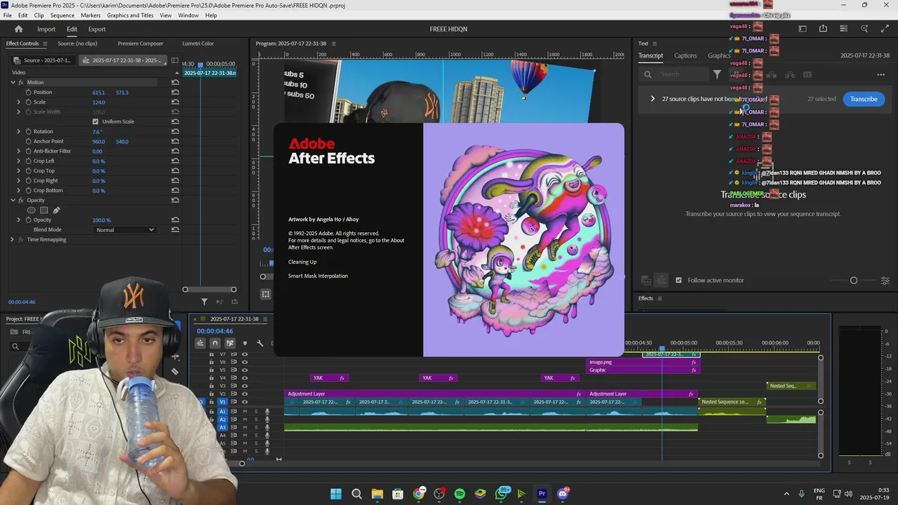
Task: Open the Graphics and Titles menu
Action: 130,15
